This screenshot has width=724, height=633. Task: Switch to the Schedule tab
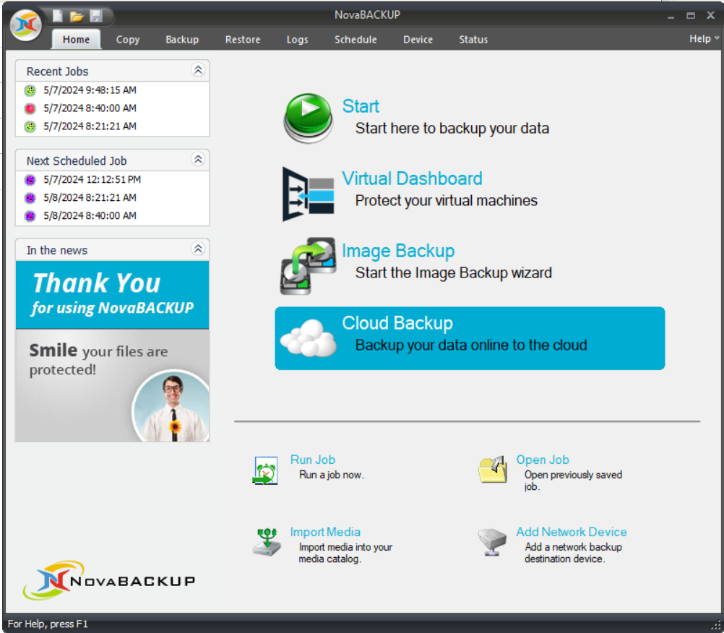tap(355, 40)
